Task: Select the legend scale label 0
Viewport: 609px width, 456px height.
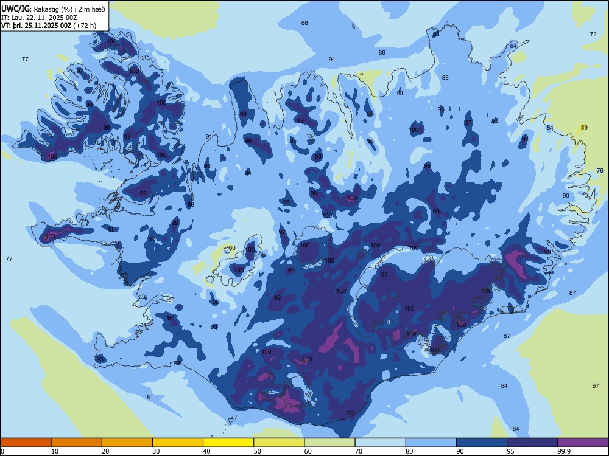Action: click(2, 451)
